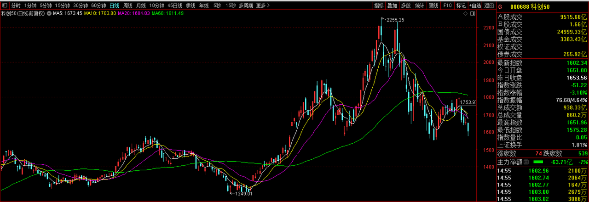
Task: Toggle the left sidebar panel icon
Action: click(4, 5)
